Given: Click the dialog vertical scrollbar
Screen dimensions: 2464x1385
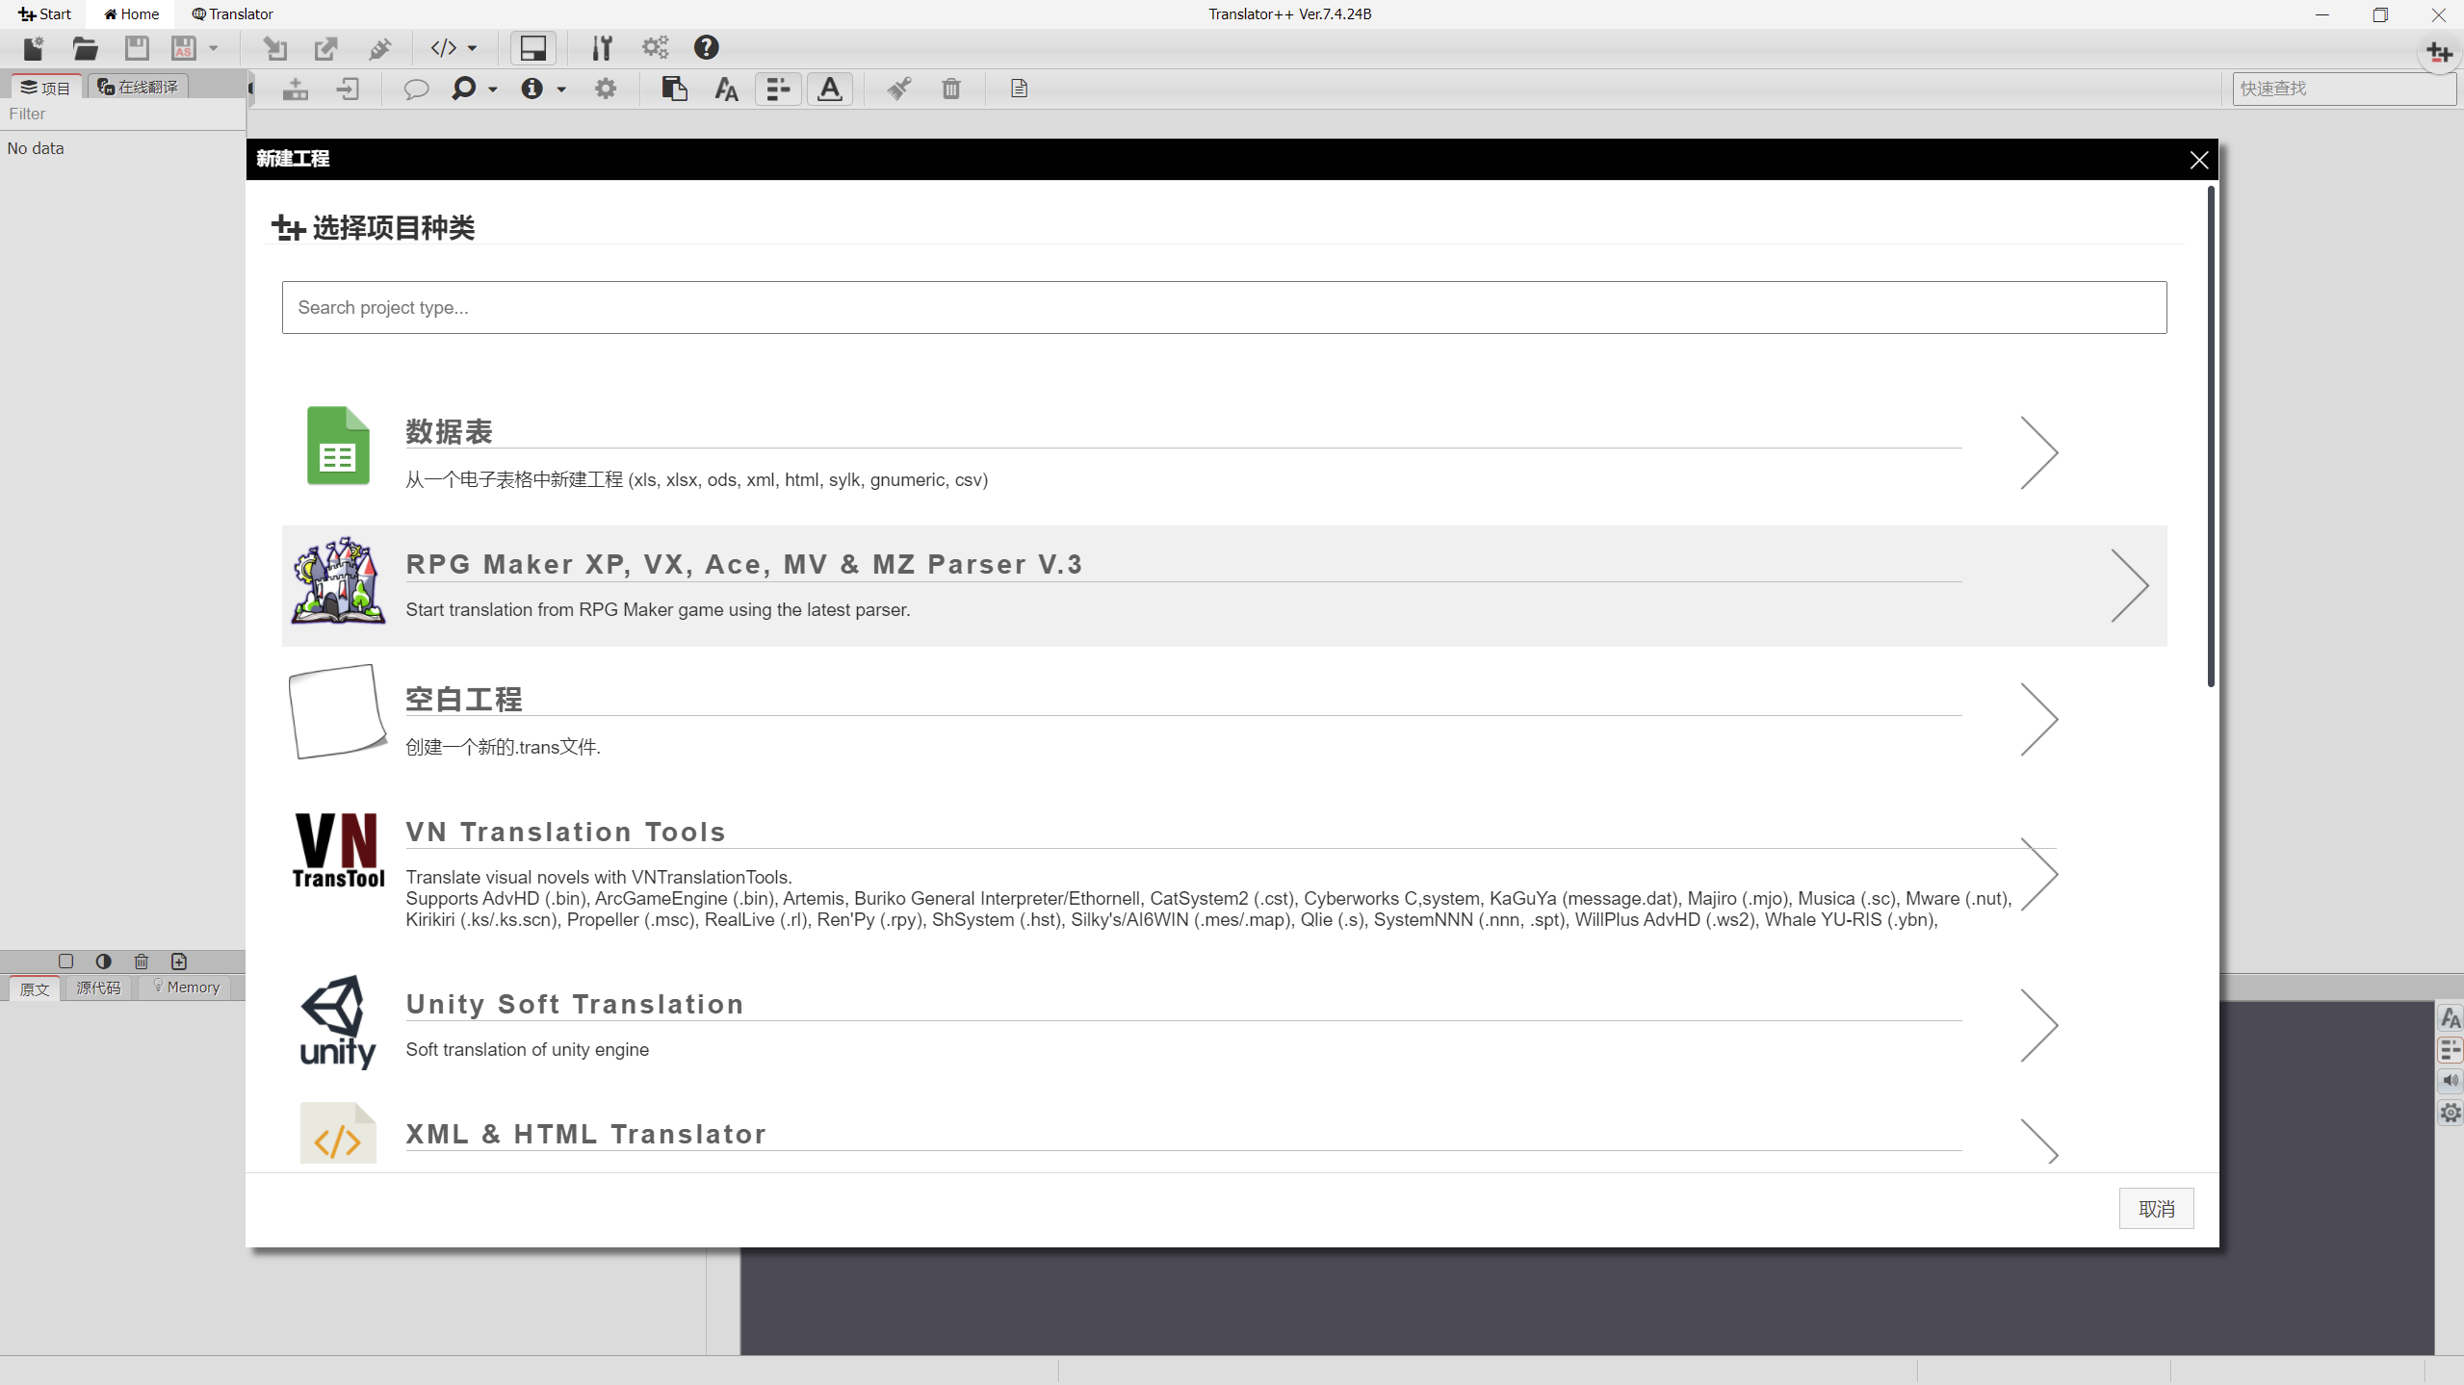Looking at the screenshot, I should [x=2211, y=437].
